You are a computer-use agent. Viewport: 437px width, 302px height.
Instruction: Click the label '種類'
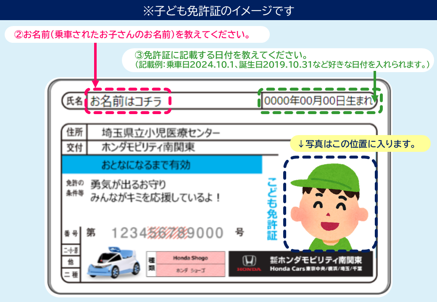151,264
